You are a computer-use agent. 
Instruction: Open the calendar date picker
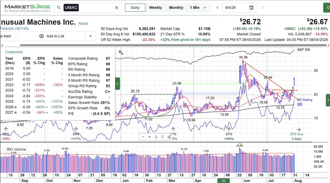[251, 8]
